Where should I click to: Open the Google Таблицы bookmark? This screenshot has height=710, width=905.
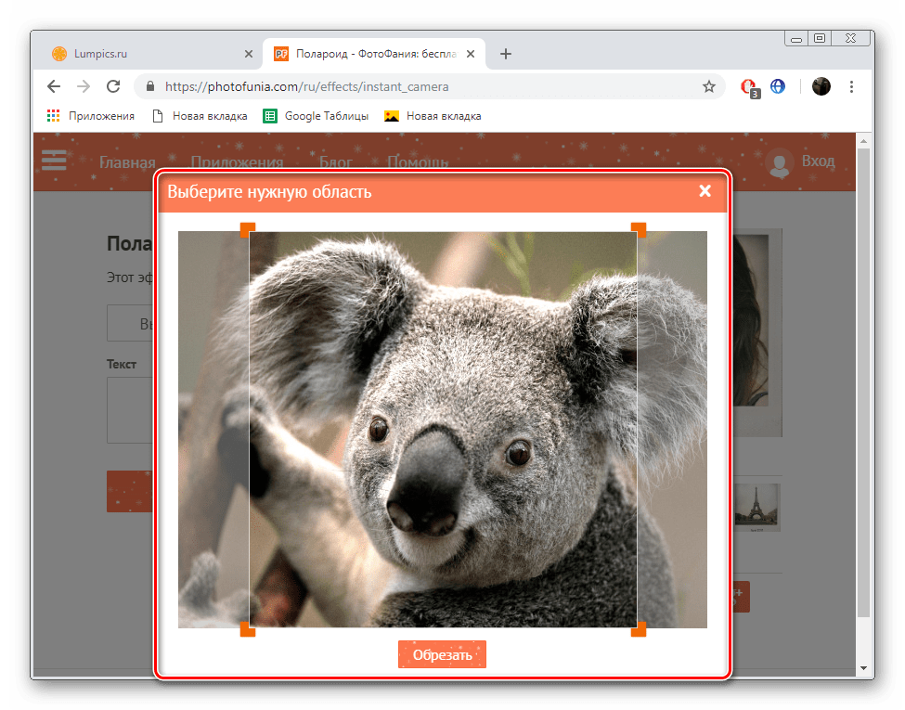tap(317, 116)
